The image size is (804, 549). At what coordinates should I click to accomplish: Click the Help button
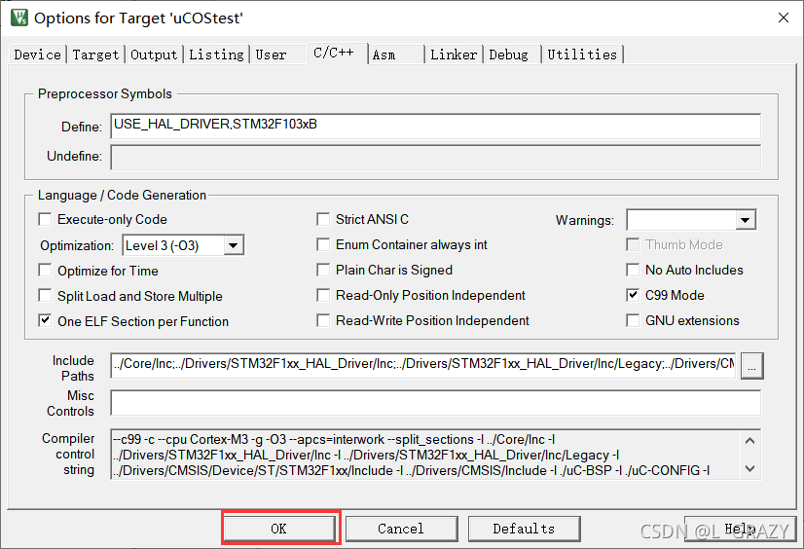(741, 529)
